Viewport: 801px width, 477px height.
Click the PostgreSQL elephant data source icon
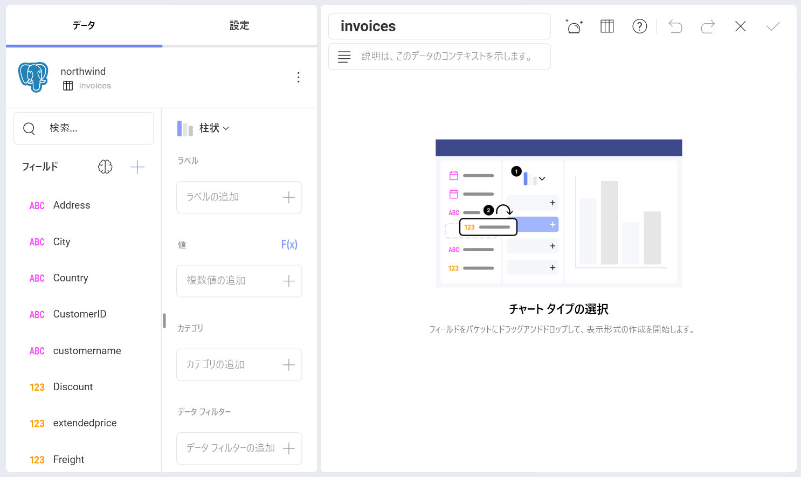pyautogui.click(x=33, y=77)
